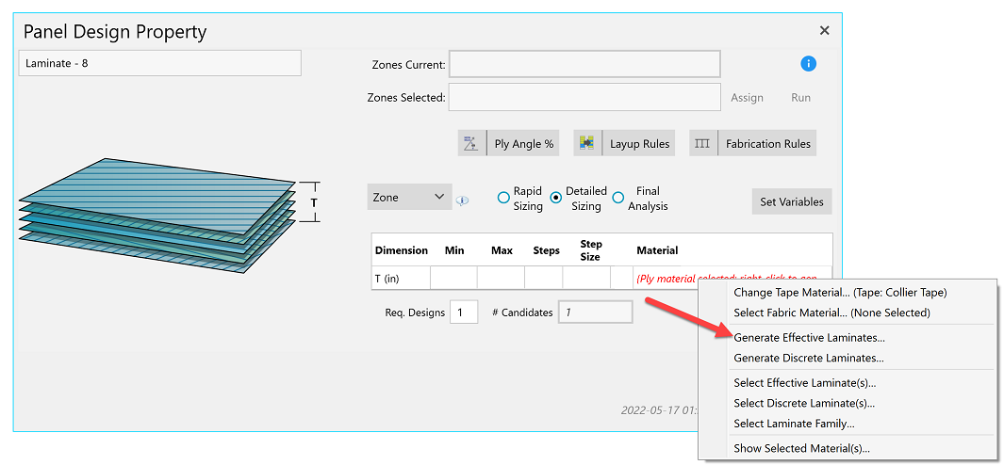This screenshot has width=1004, height=465.
Task: Choose Select Effective Laminate(s)
Action: [x=805, y=383]
